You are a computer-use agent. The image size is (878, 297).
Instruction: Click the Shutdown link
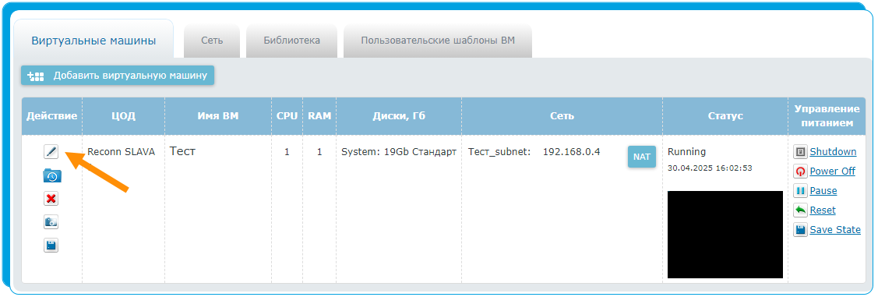(833, 152)
